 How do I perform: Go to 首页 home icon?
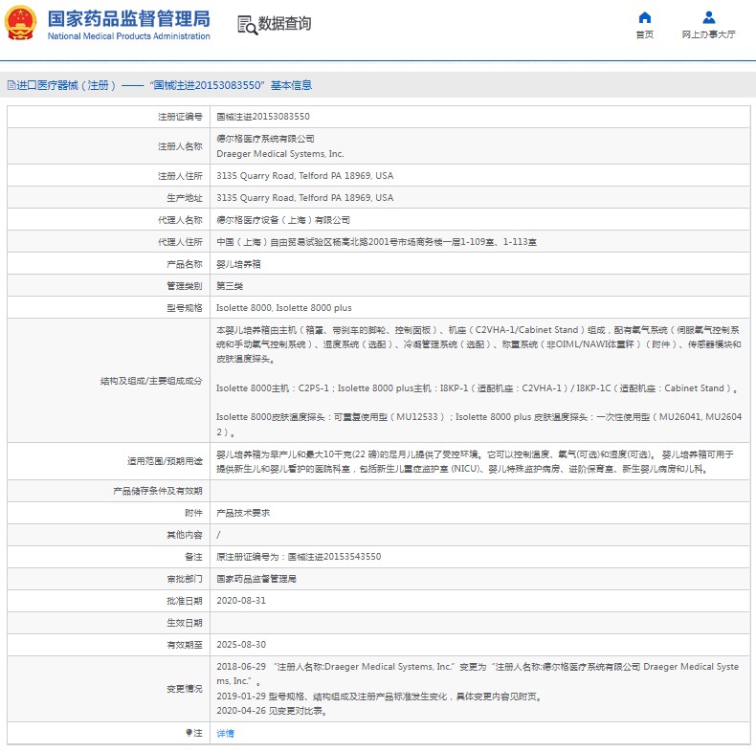645,18
